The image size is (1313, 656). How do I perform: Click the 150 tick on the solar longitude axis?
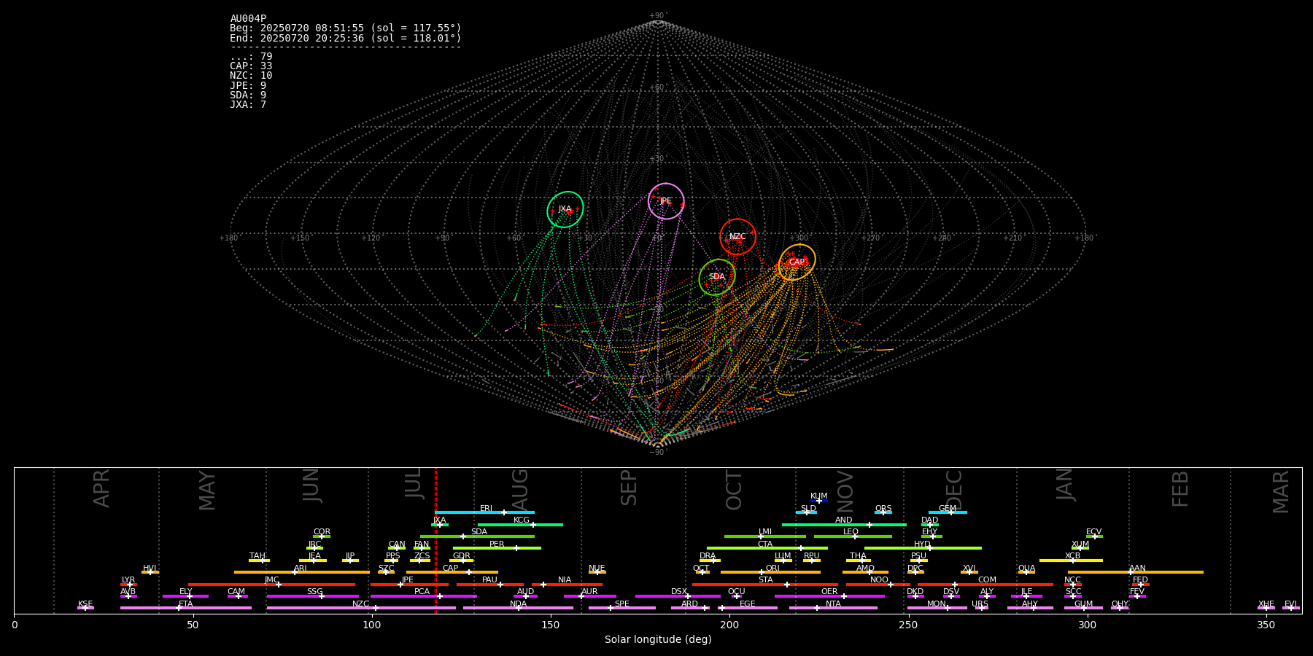[551, 625]
